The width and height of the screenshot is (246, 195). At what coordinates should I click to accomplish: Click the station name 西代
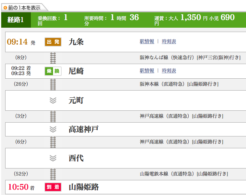coord(76,158)
